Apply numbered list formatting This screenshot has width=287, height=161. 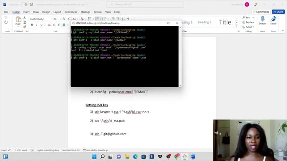pyautogui.click(x=97, y=19)
